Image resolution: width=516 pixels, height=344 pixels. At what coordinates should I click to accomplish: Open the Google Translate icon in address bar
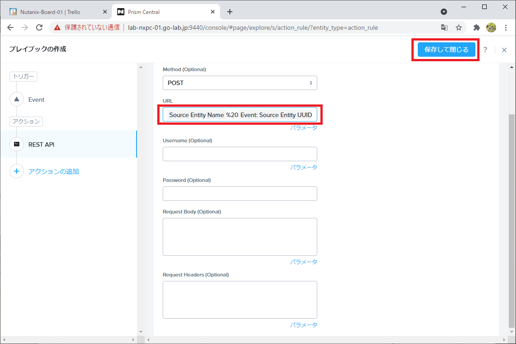click(x=444, y=27)
